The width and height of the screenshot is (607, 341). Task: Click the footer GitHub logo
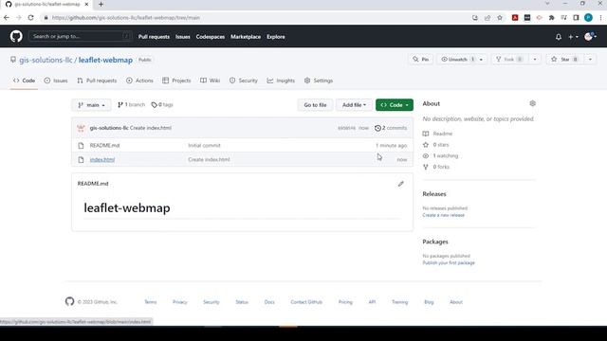point(69,301)
